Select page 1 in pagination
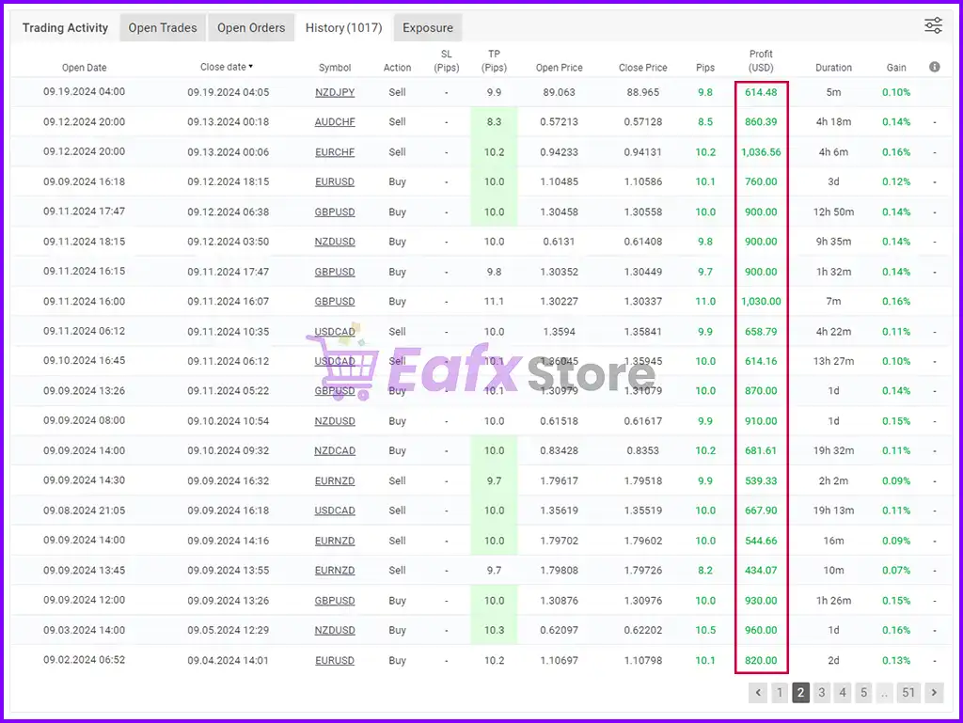The height and width of the screenshot is (723, 963). 780,693
